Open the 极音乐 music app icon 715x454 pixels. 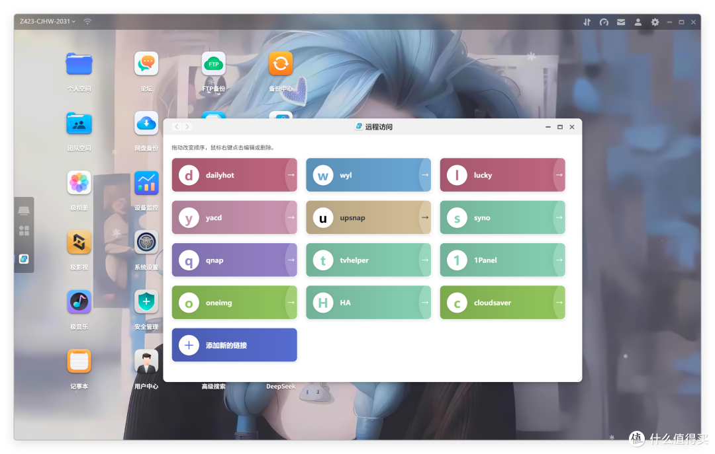[79, 302]
